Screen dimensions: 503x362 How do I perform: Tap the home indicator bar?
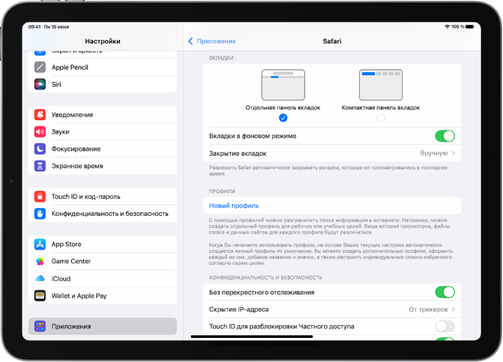(x=252, y=336)
